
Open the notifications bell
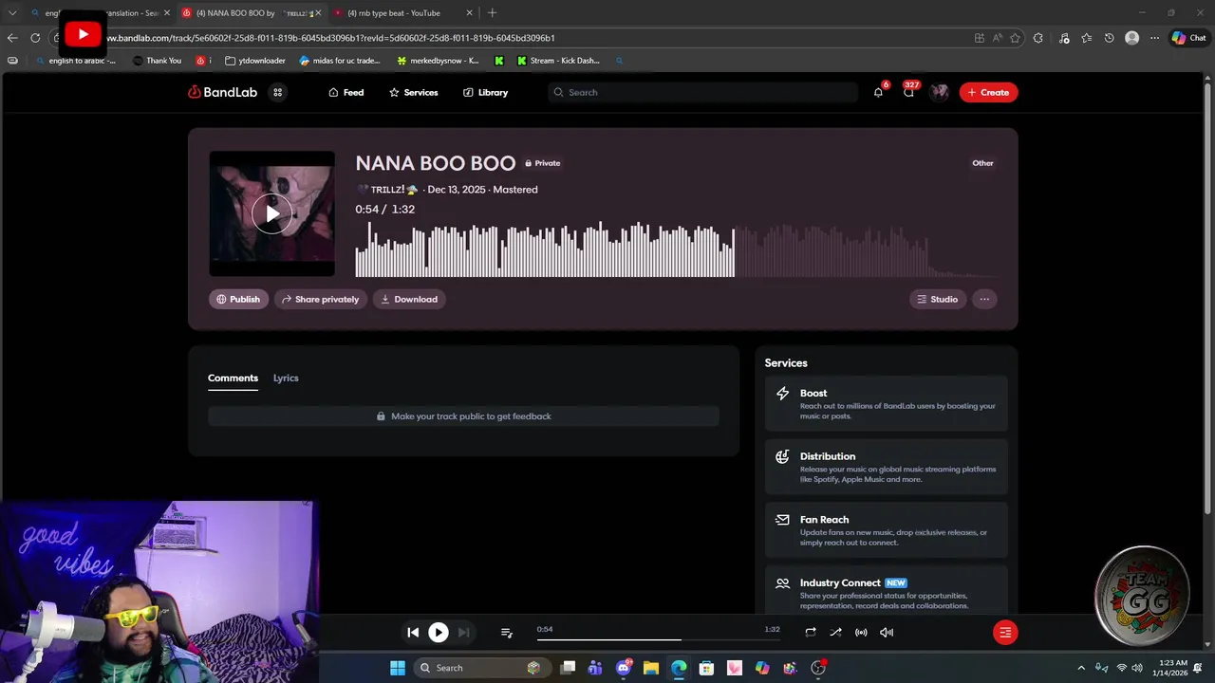878,92
